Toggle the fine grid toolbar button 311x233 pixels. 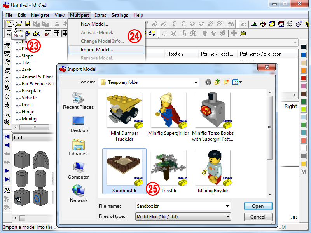click(x=65, y=33)
